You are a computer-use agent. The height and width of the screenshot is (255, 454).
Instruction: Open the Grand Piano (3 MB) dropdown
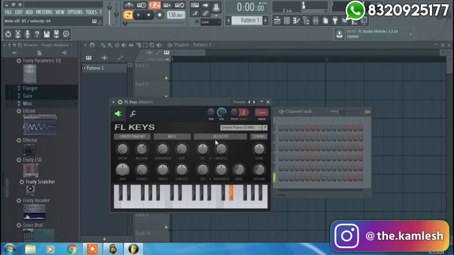[241, 127]
